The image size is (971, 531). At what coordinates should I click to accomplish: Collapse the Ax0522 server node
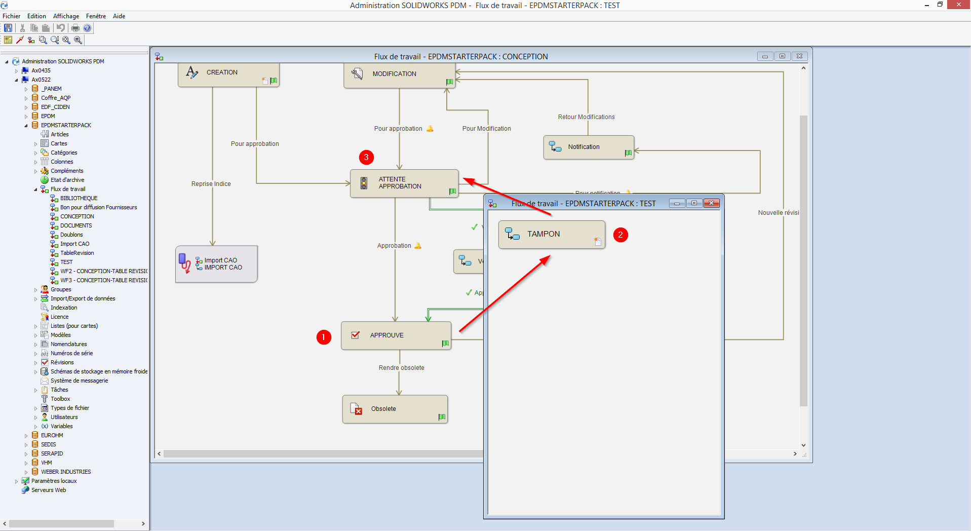tap(16, 80)
